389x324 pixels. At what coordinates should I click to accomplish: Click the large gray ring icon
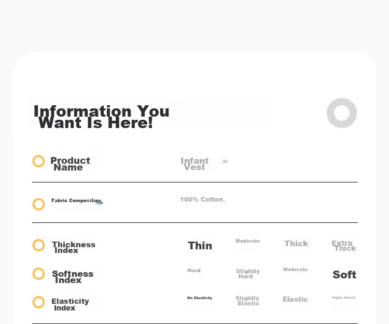(x=342, y=113)
